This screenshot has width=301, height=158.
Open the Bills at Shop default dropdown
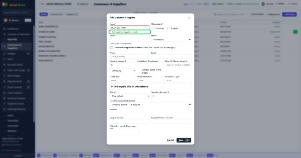click(x=129, y=96)
